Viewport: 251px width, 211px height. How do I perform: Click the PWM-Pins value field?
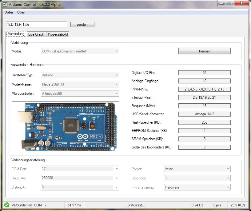(x=205, y=89)
